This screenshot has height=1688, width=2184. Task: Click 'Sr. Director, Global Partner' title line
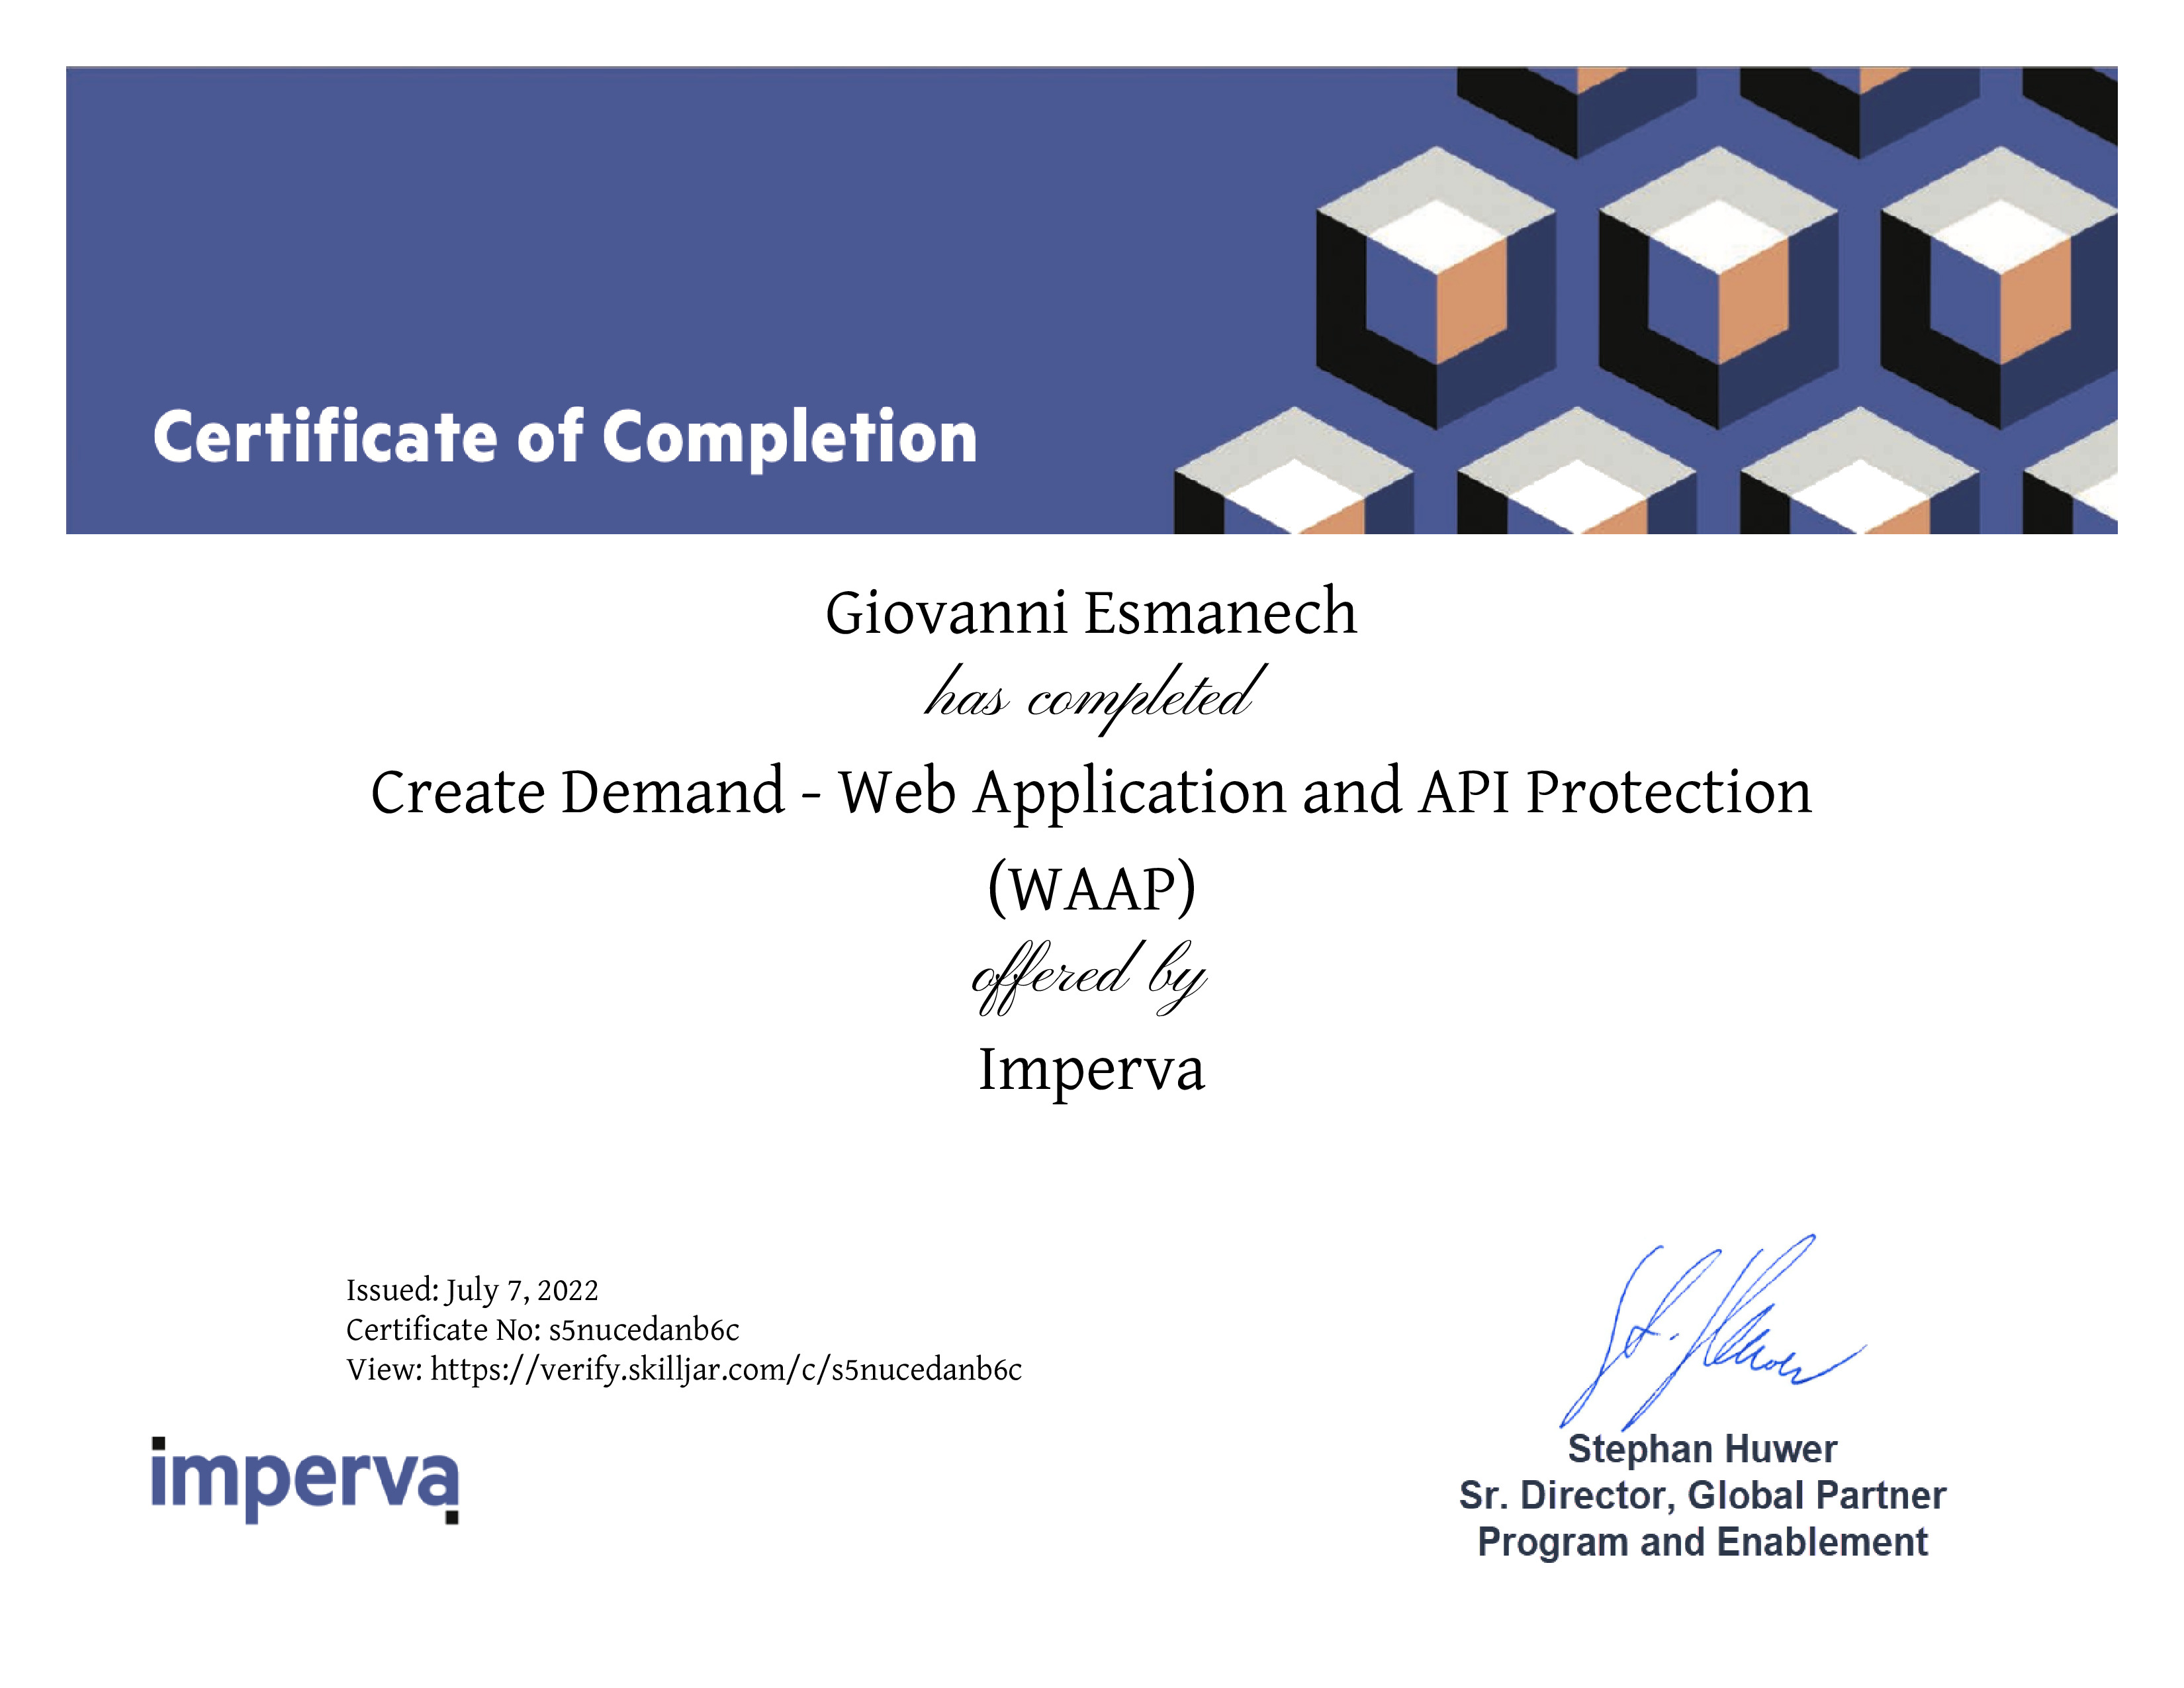click(1702, 1495)
